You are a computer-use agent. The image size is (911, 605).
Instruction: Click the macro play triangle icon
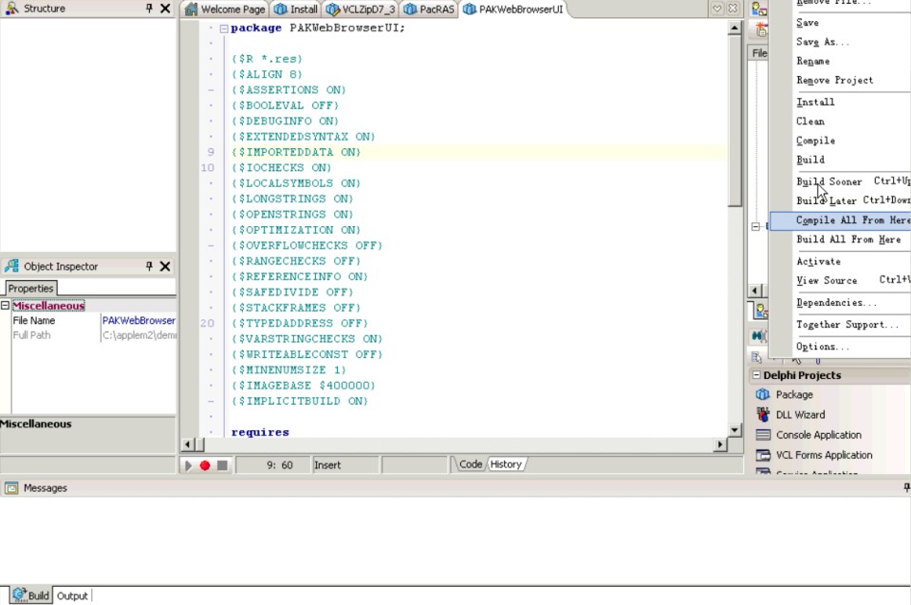(188, 465)
